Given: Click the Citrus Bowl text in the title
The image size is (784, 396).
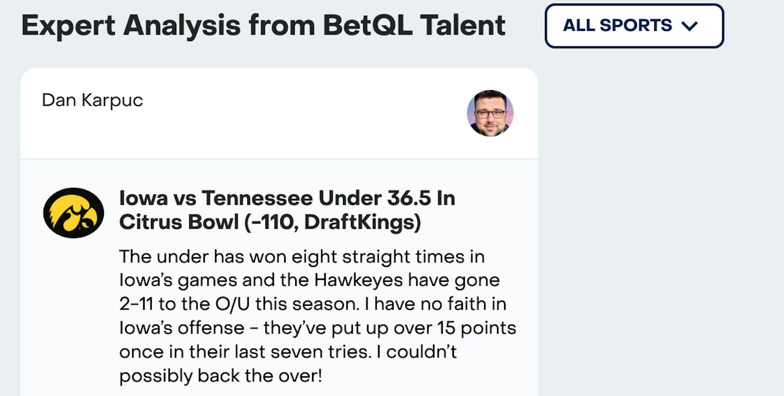Looking at the screenshot, I should pos(179,222).
